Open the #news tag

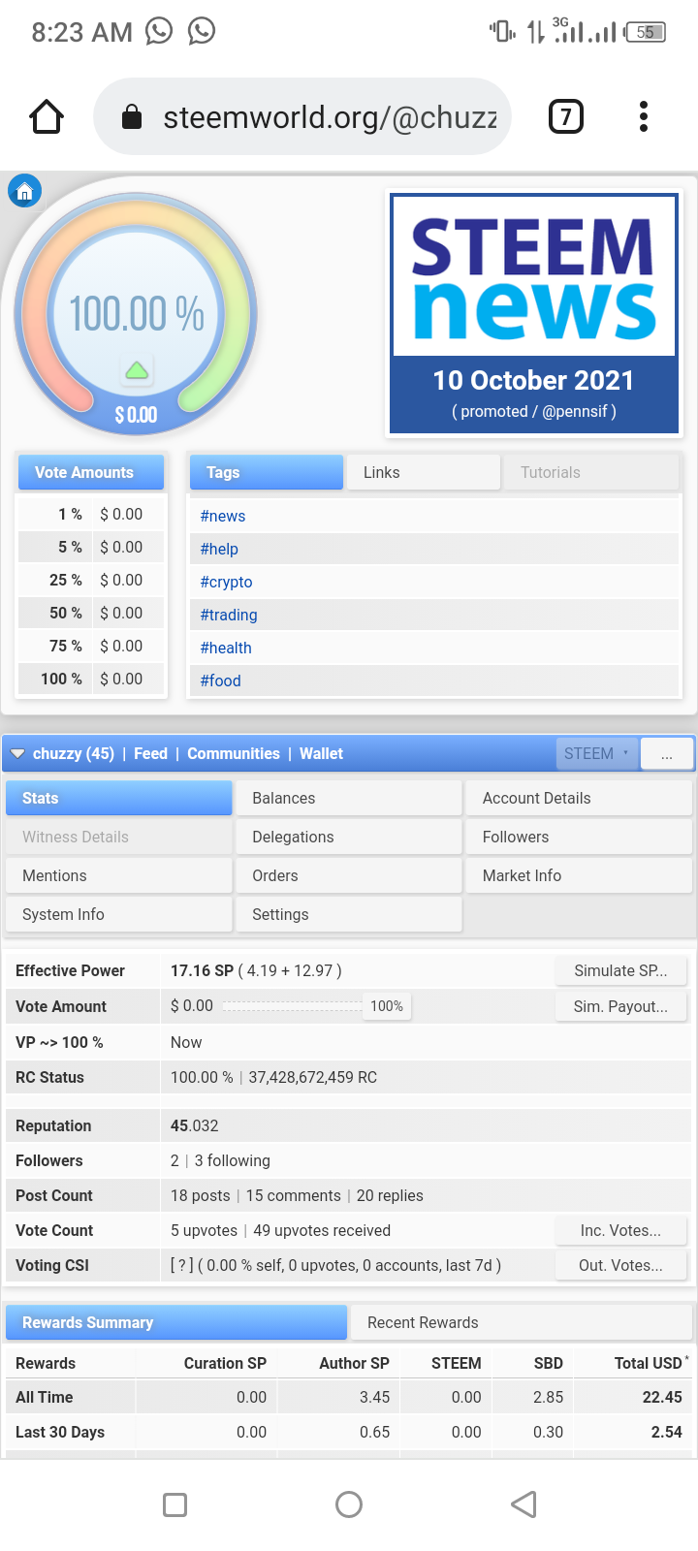pos(223,516)
